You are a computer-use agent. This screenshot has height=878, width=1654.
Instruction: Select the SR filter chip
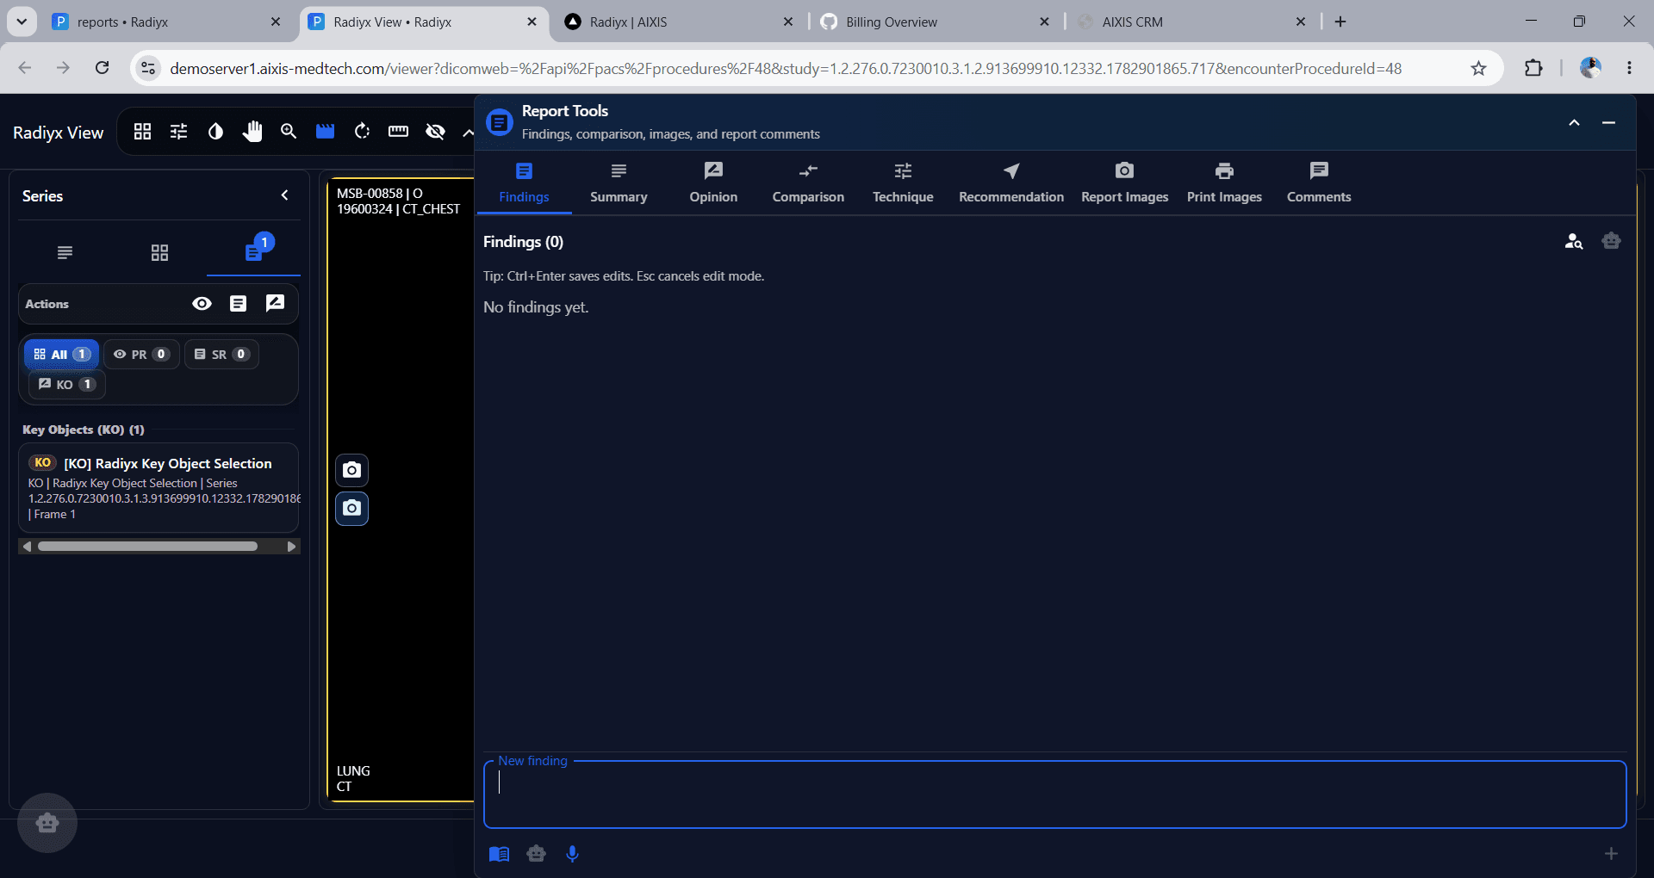(x=221, y=354)
